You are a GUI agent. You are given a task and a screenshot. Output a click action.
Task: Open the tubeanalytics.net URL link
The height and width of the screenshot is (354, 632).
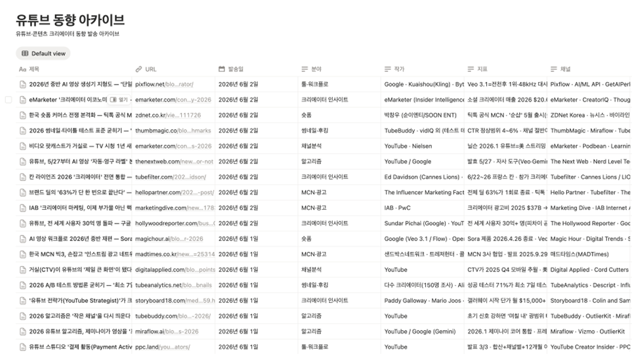coord(174,286)
